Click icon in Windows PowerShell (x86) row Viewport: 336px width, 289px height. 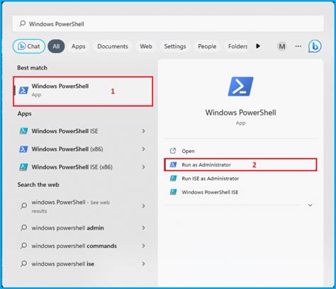pos(23,149)
